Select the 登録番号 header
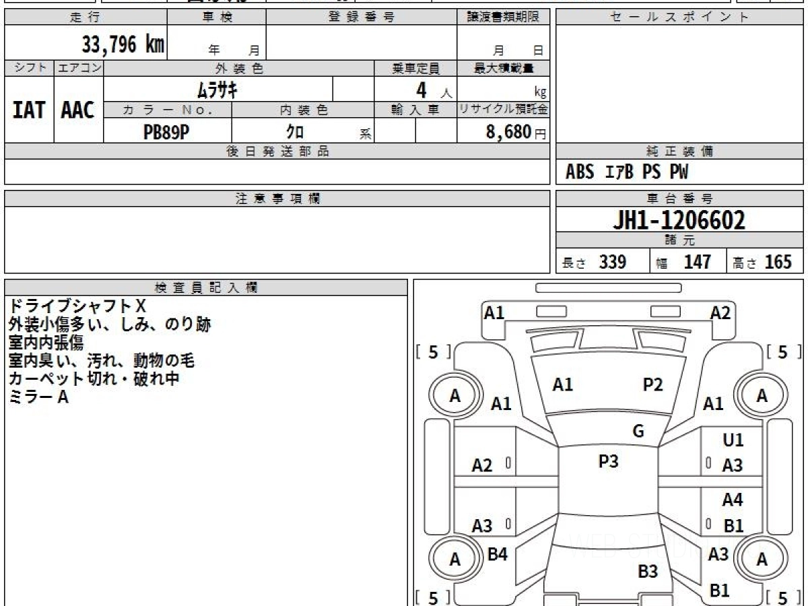 pos(362,18)
